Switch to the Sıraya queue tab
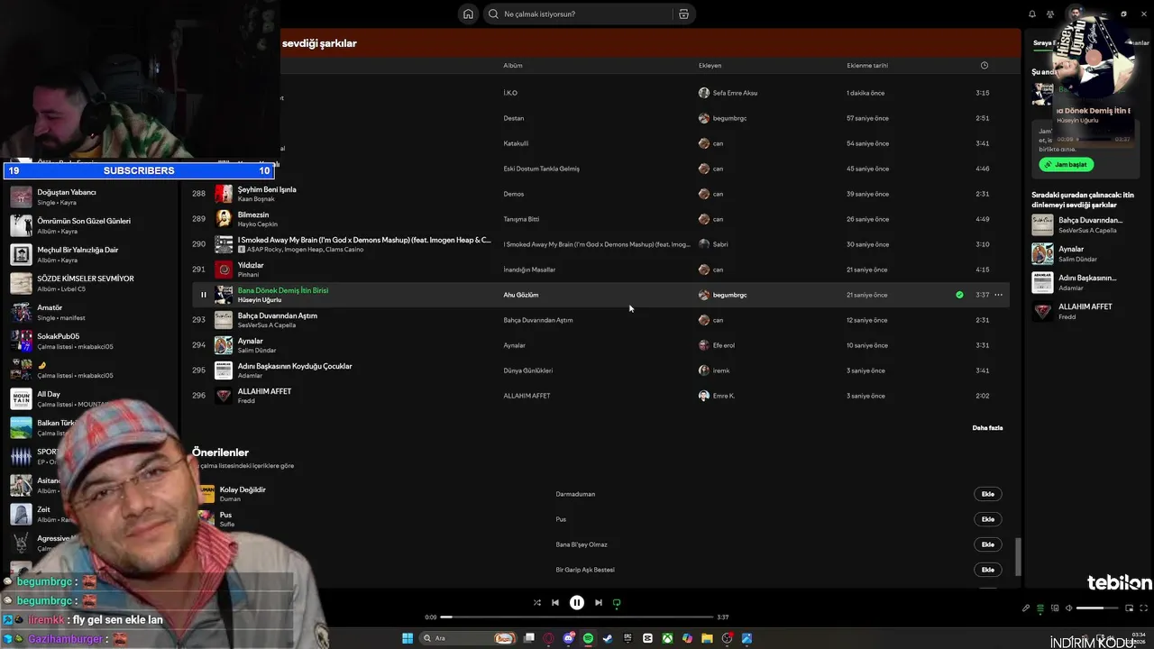 [x=1044, y=42]
